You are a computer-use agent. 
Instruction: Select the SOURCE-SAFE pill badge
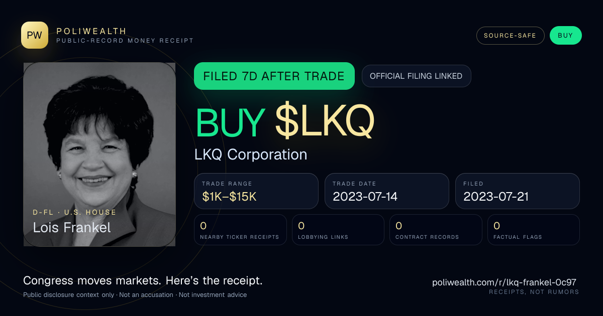pyautogui.click(x=510, y=36)
